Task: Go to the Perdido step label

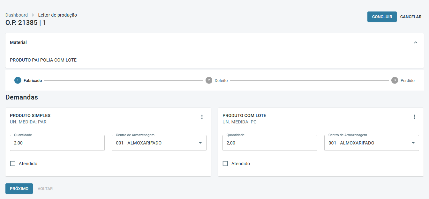Action: pyautogui.click(x=408, y=81)
